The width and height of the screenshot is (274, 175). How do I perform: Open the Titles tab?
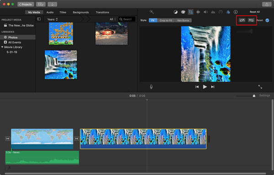click(x=63, y=12)
